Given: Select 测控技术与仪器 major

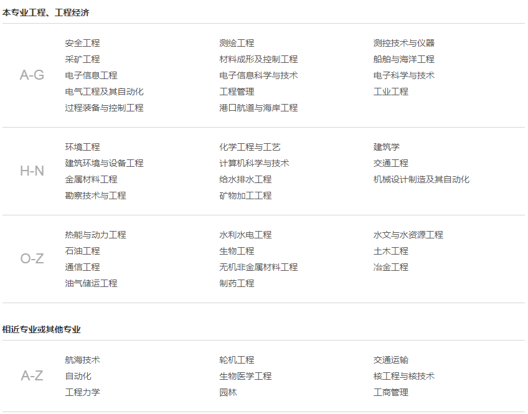Looking at the screenshot, I should [403, 43].
